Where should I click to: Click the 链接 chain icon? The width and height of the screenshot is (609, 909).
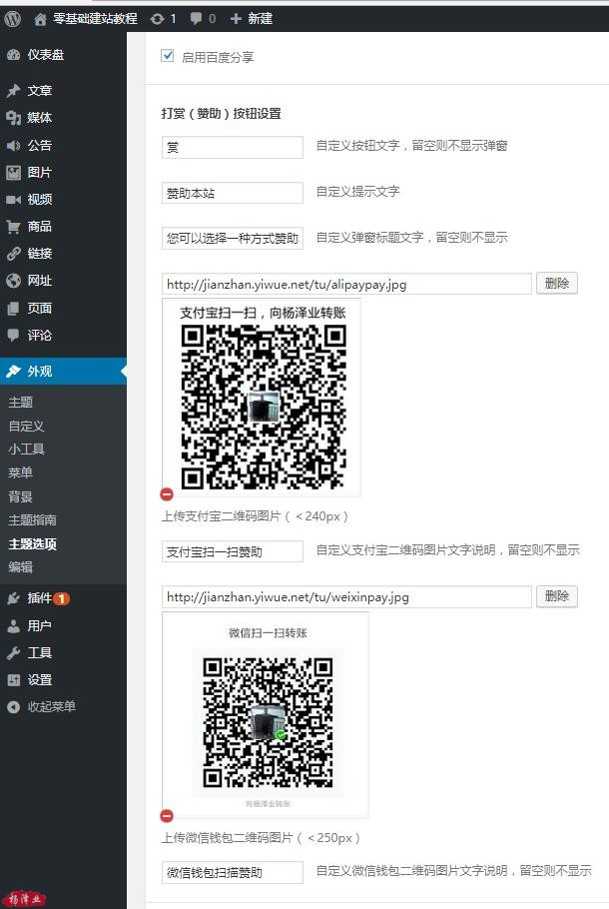click(13, 254)
